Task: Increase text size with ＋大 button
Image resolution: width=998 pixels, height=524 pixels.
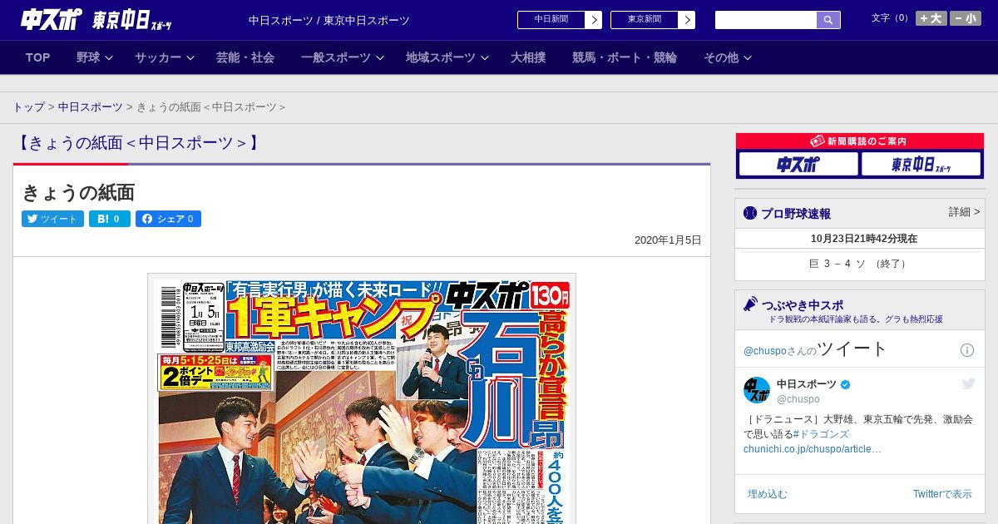Action: (x=931, y=18)
